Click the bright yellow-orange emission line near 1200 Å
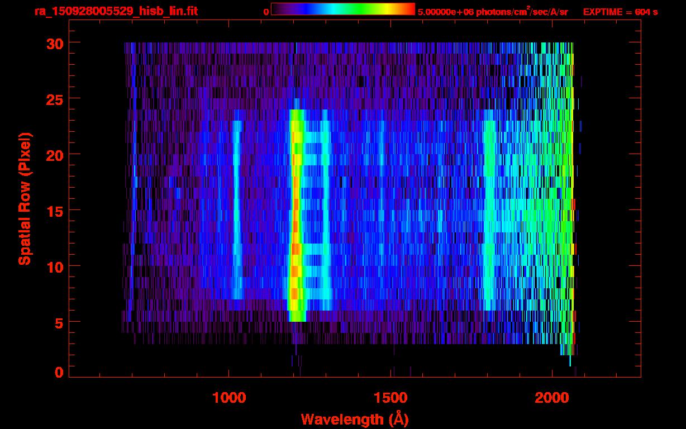Viewport: 686px width, 429px height. (x=296, y=212)
